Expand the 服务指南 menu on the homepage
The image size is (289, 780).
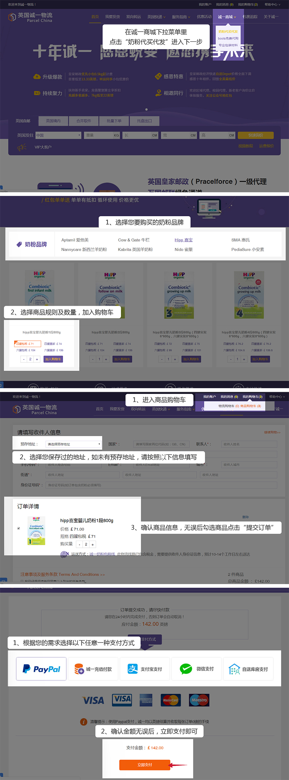pos(181,17)
